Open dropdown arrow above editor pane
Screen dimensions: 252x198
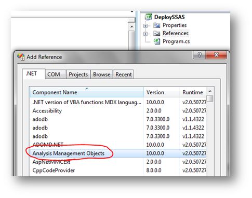click(132, 11)
